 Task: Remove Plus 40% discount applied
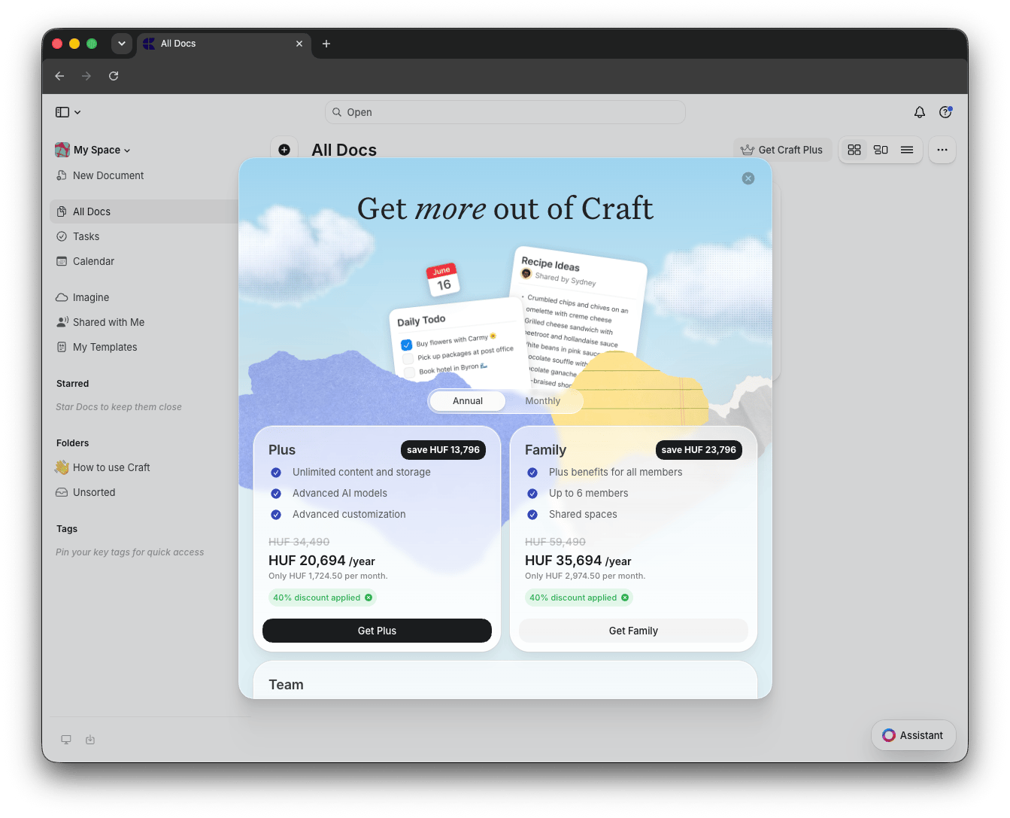coord(369,598)
